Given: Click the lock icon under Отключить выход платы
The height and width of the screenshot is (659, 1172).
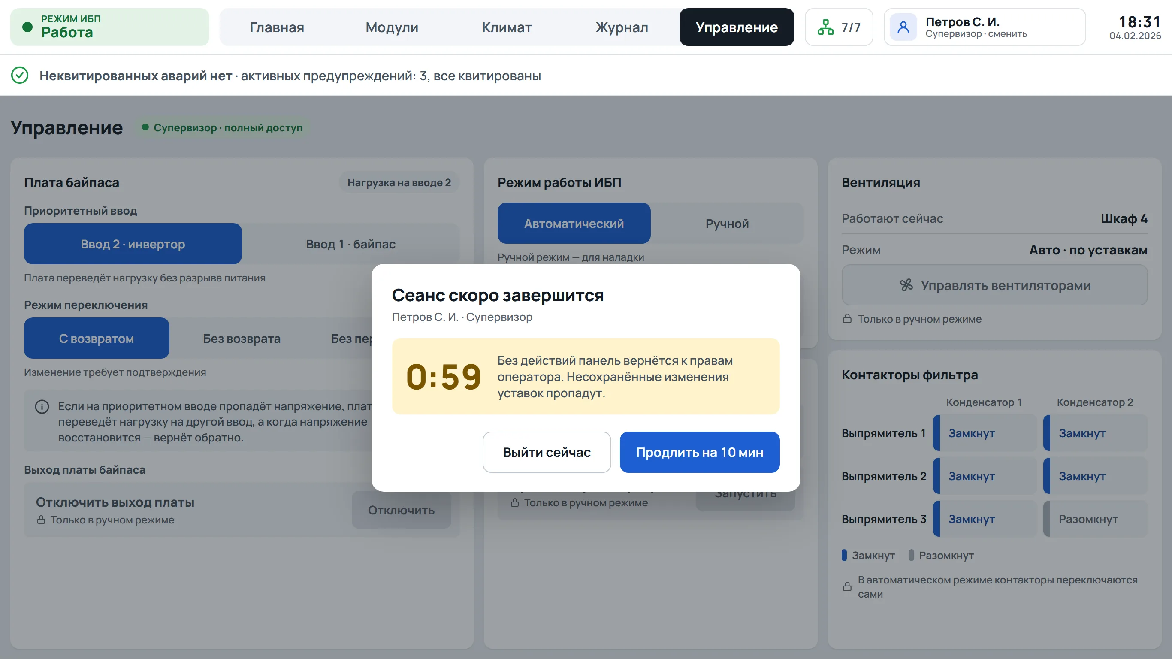Looking at the screenshot, I should 41,520.
